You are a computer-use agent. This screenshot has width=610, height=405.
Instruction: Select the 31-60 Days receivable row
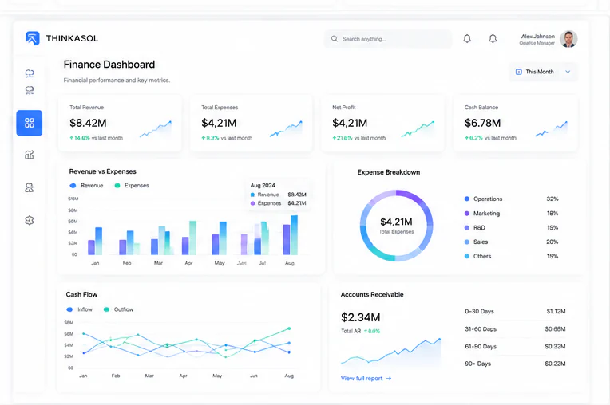[515, 329]
